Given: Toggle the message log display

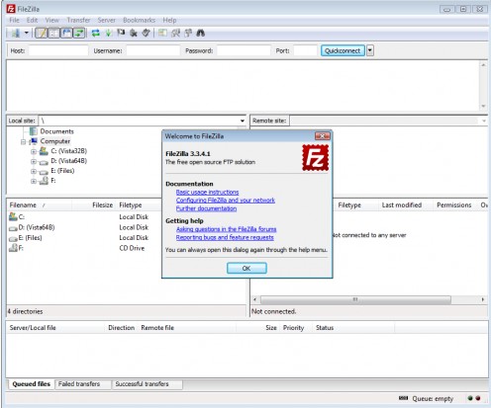Looking at the screenshot, I should pyautogui.click(x=42, y=33).
